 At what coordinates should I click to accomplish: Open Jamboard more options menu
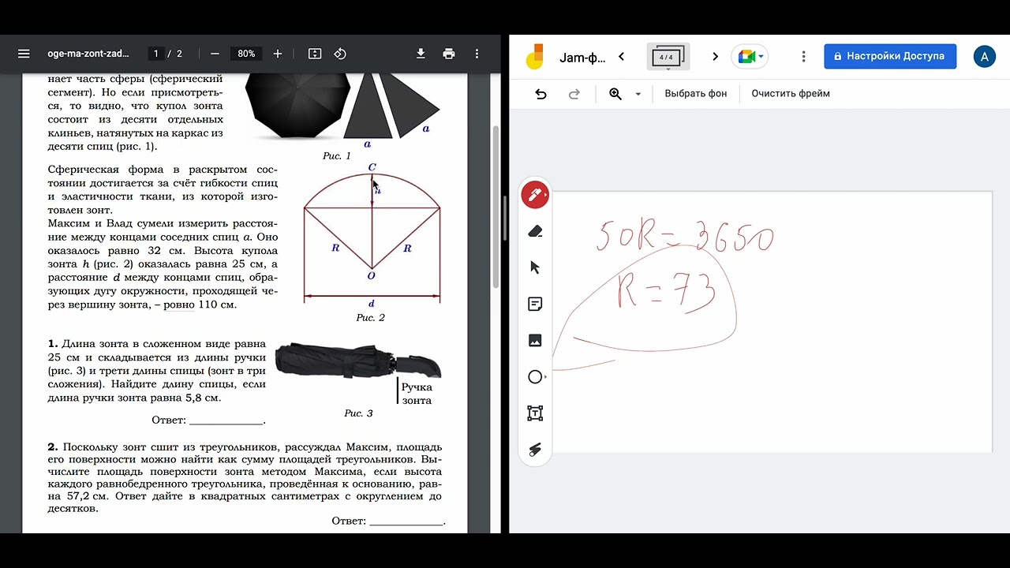point(803,57)
